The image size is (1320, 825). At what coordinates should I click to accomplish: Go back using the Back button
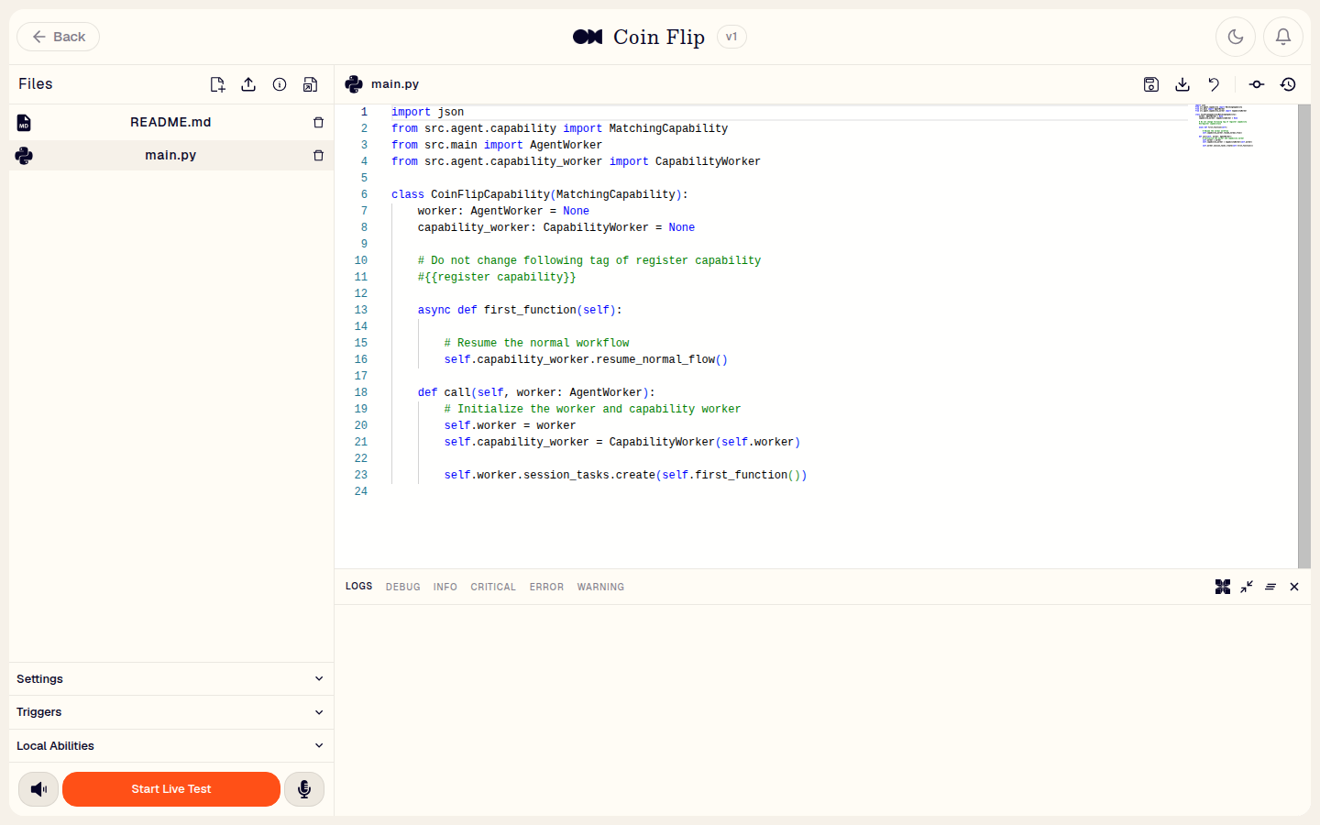point(58,37)
